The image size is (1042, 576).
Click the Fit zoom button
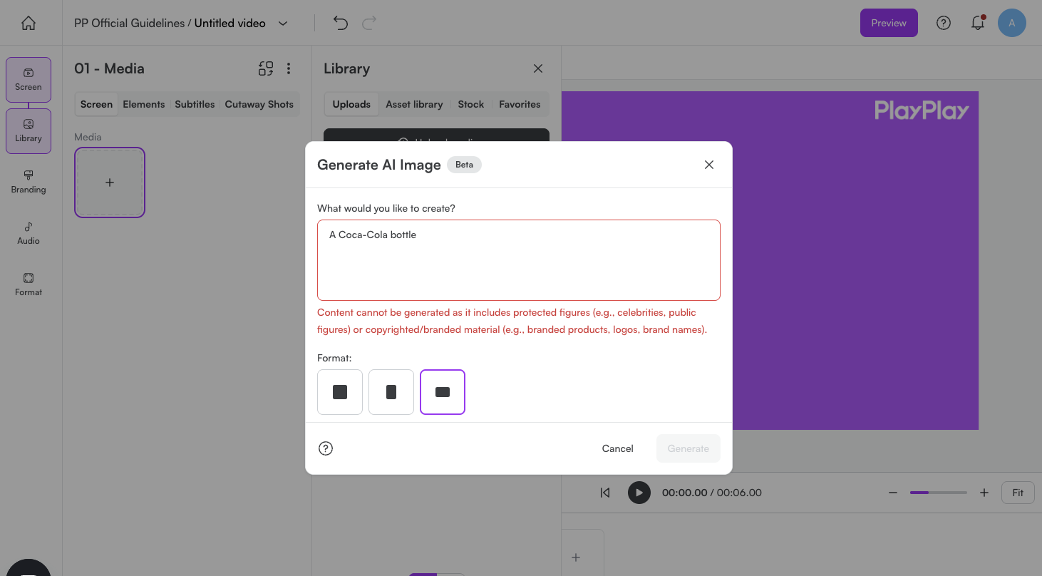[x=1018, y=493]
